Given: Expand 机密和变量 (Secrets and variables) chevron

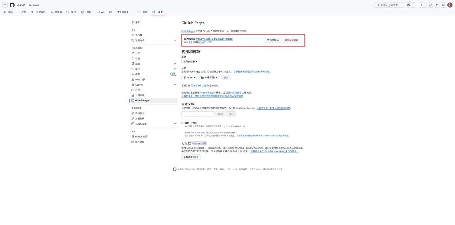Looking at the screenshot, I should click(x=175, y=124).
